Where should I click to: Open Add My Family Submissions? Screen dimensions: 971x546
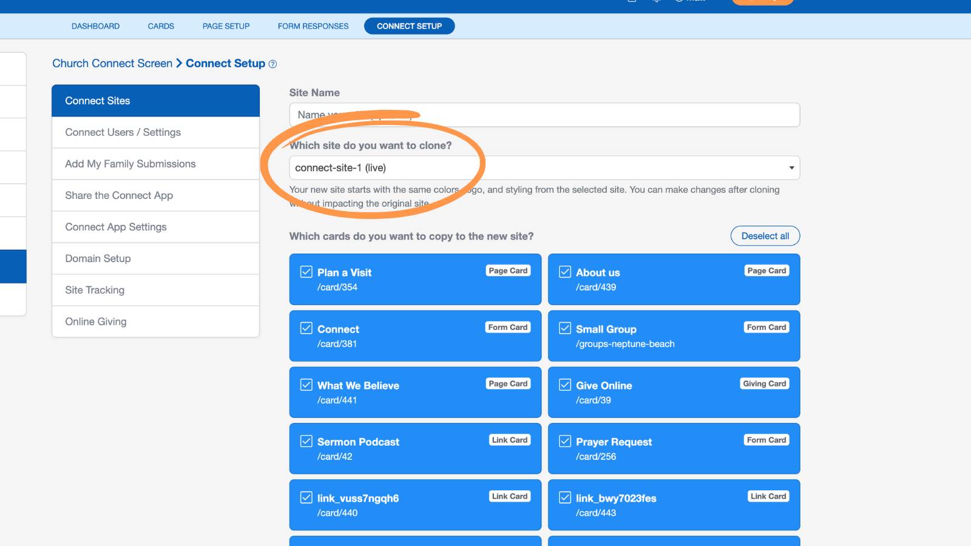tap(155, 164)
